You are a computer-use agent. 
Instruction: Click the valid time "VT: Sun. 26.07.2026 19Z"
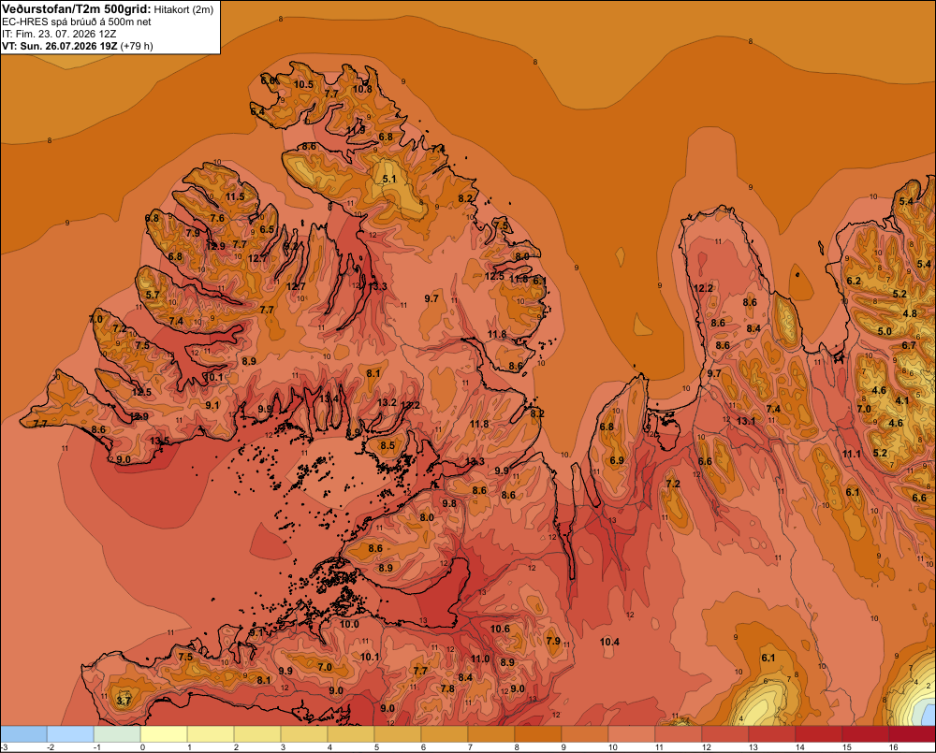(60, 46)
